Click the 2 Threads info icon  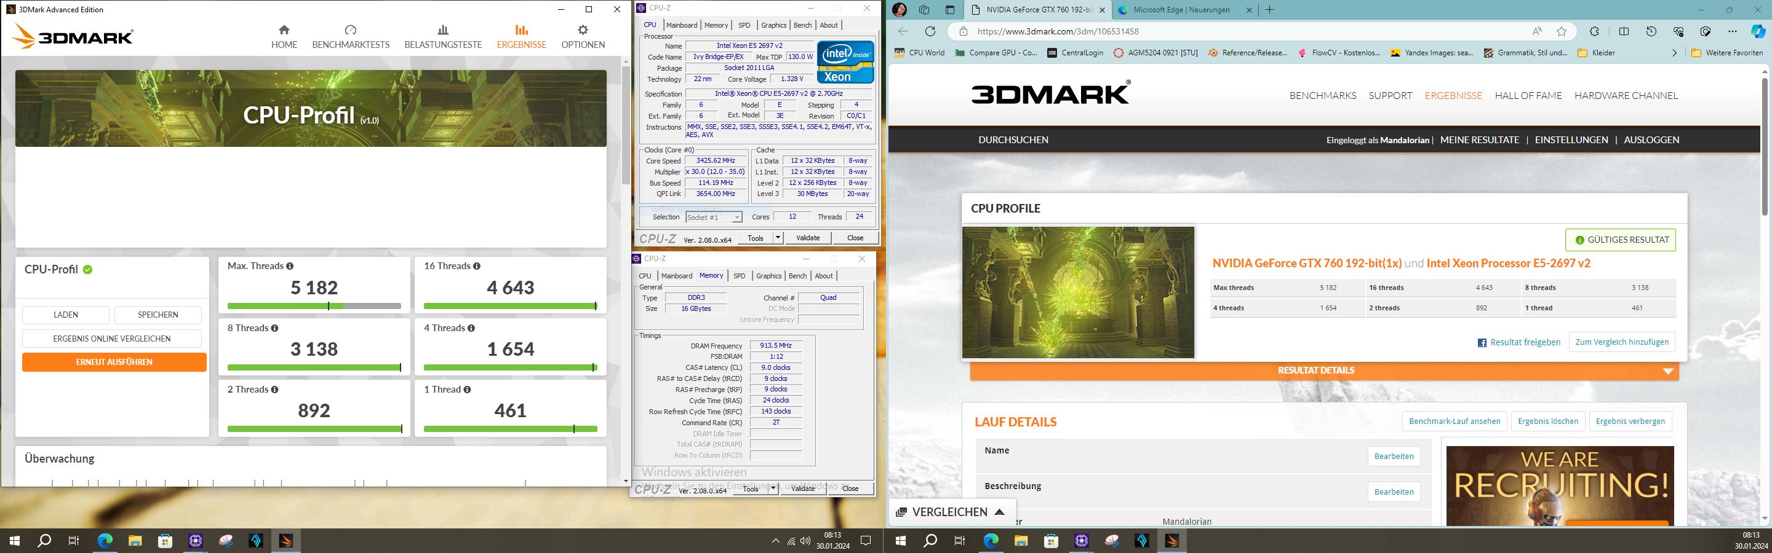tap(274, 390)
